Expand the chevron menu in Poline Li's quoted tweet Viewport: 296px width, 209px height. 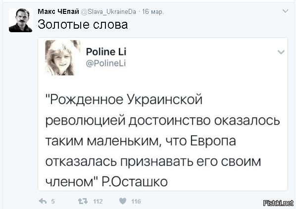point(281,52)
